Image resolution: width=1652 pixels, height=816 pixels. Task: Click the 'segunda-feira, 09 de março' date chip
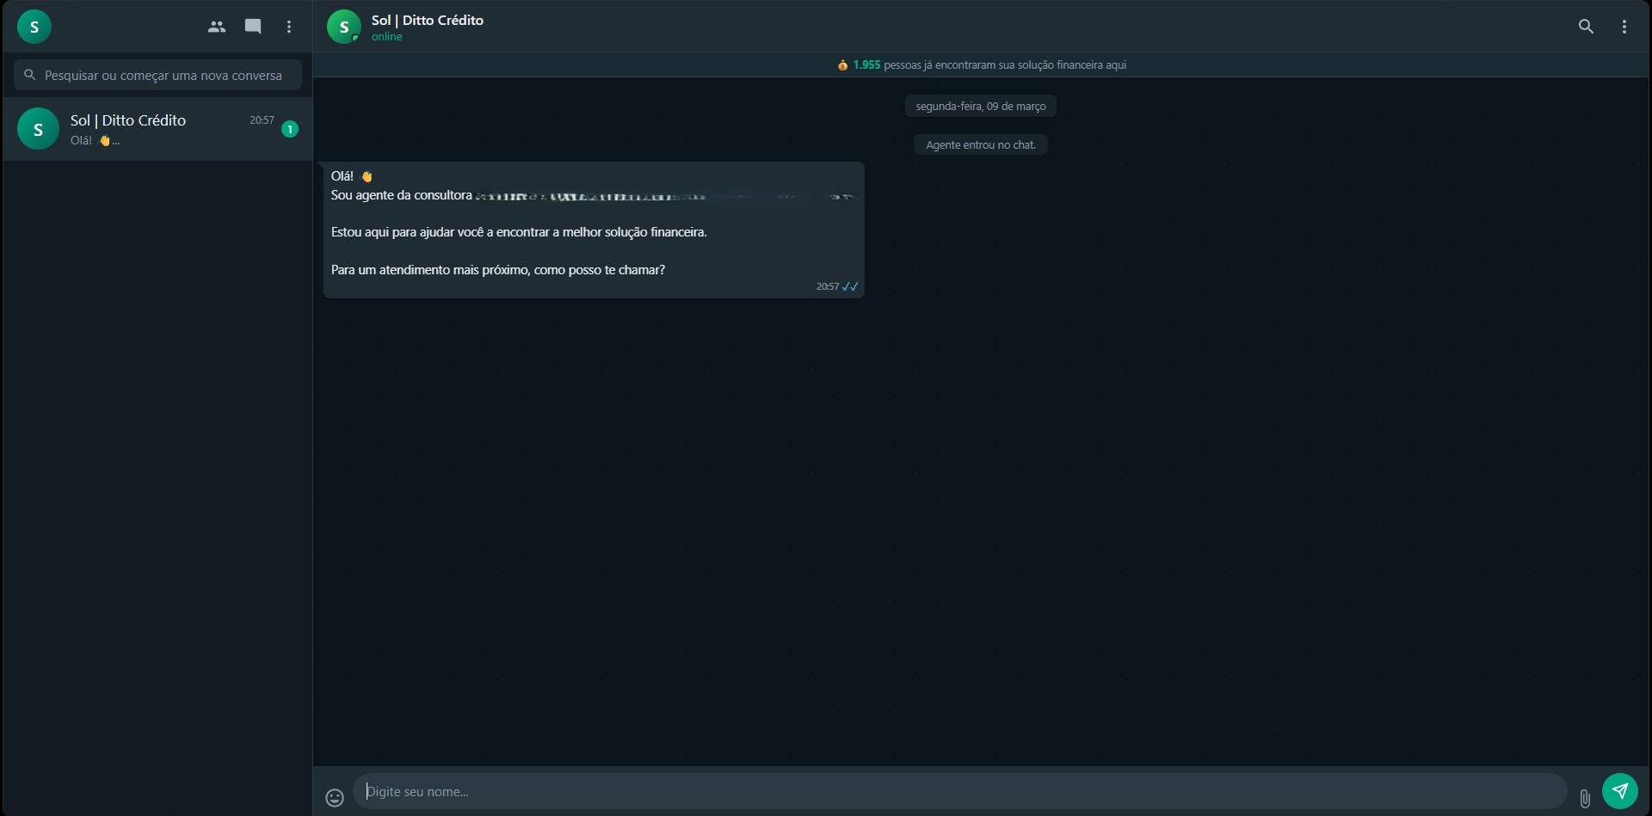[x=981, y=106]
